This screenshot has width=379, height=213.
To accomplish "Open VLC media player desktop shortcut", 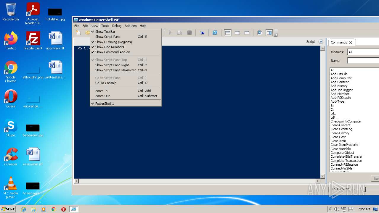I will coord(11,188).
